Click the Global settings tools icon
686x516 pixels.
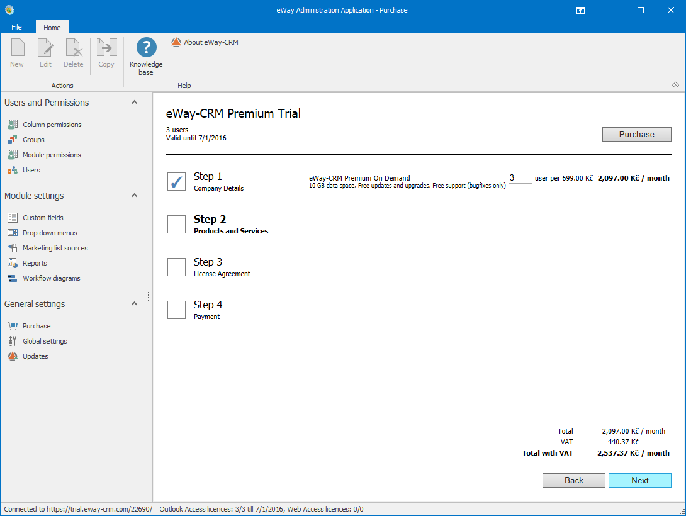pos(13,341)
